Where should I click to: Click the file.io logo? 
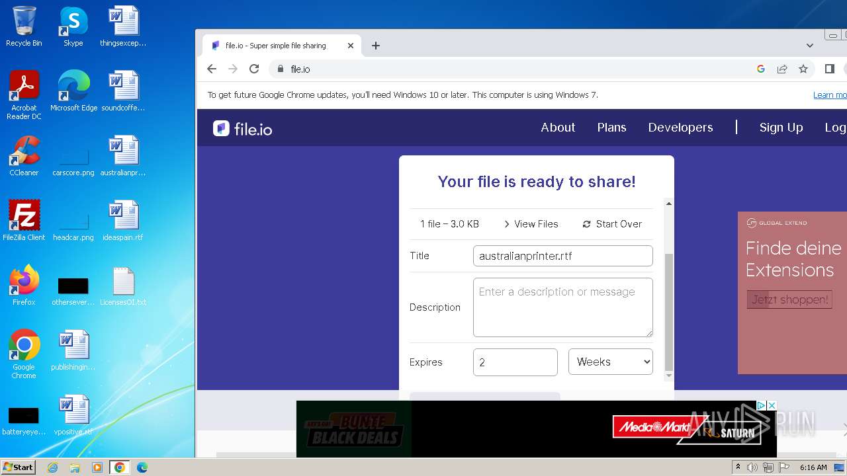click(242, 128)
